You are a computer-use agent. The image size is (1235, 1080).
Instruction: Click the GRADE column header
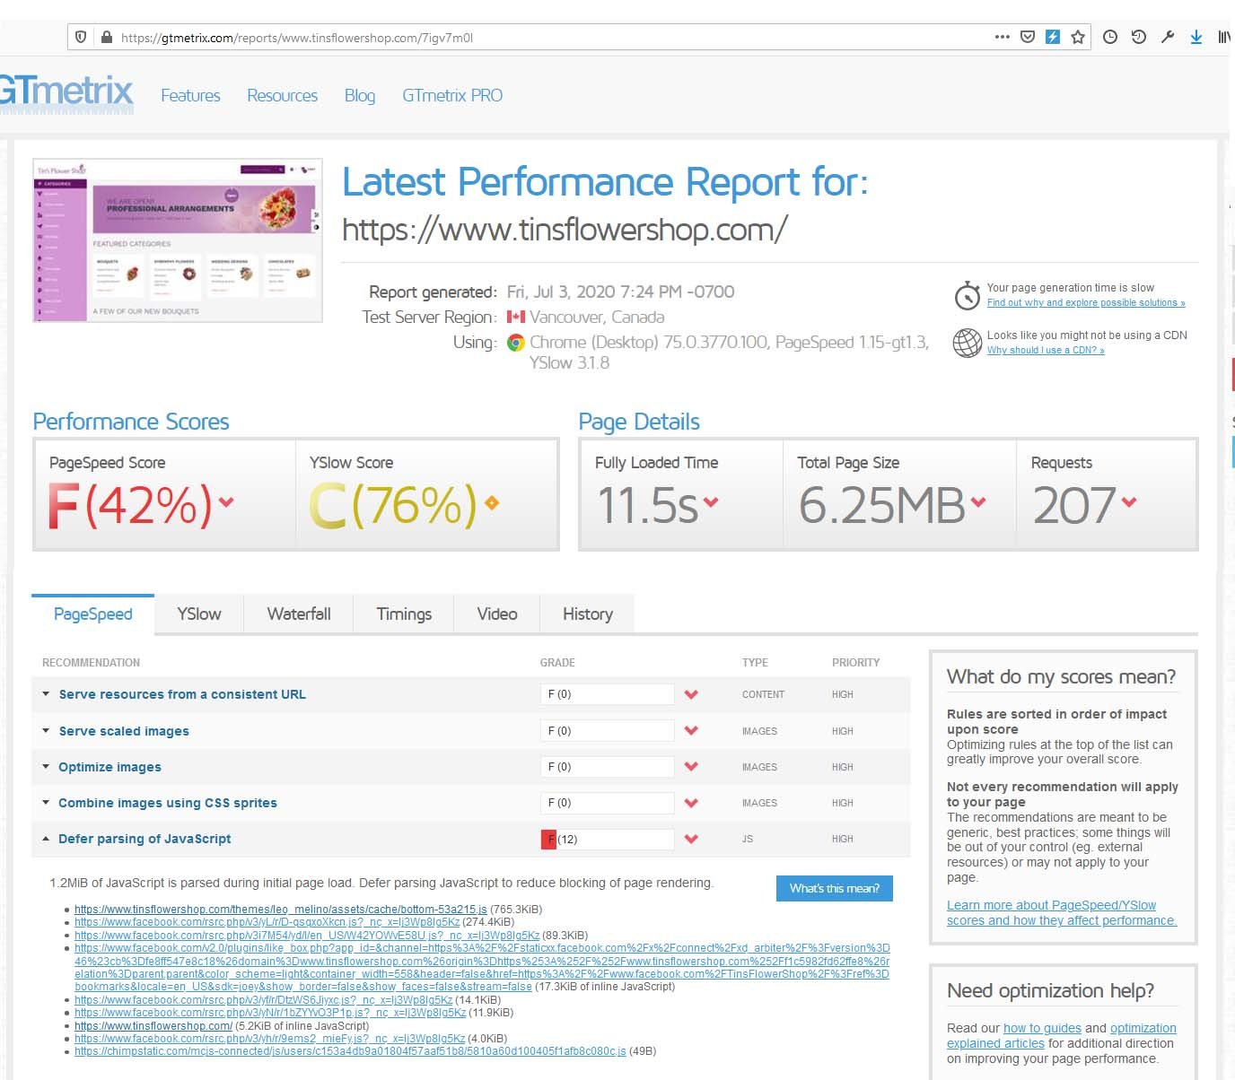tap(557, 663)
